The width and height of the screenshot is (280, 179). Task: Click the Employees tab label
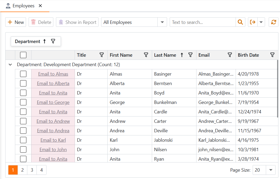23,6
